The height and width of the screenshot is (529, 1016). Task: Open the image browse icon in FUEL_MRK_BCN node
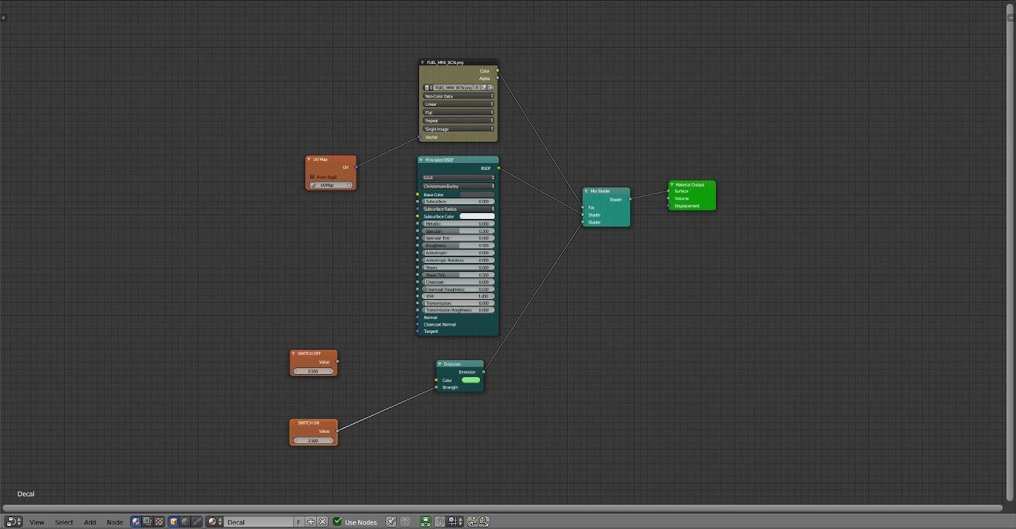pos(427,87)
